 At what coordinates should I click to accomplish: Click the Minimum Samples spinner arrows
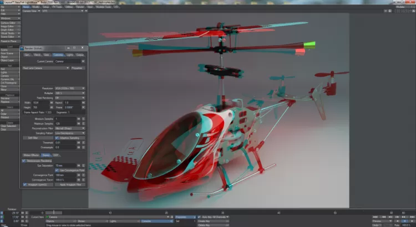tap(79, 119)
